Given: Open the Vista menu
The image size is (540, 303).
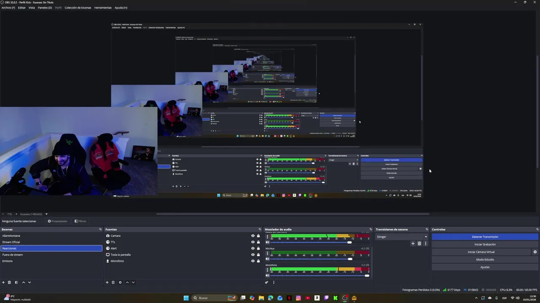Looking at the screenshot, I should 32,8.
